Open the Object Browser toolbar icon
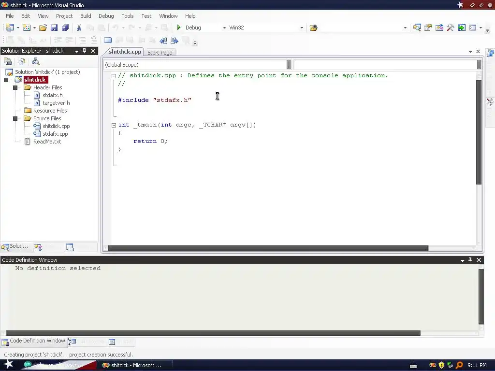The height and width of the screenshot is (371, 495). tap(439, 28)
